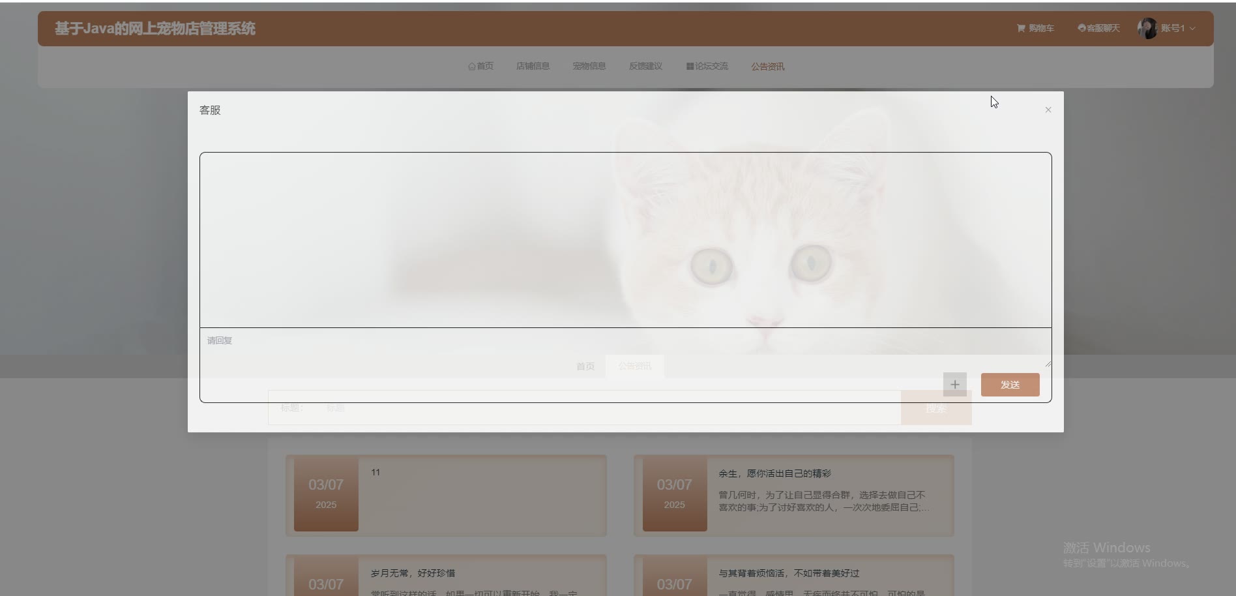
Task: Open the 宠物信息 menu item
Action: click(589, 66)
